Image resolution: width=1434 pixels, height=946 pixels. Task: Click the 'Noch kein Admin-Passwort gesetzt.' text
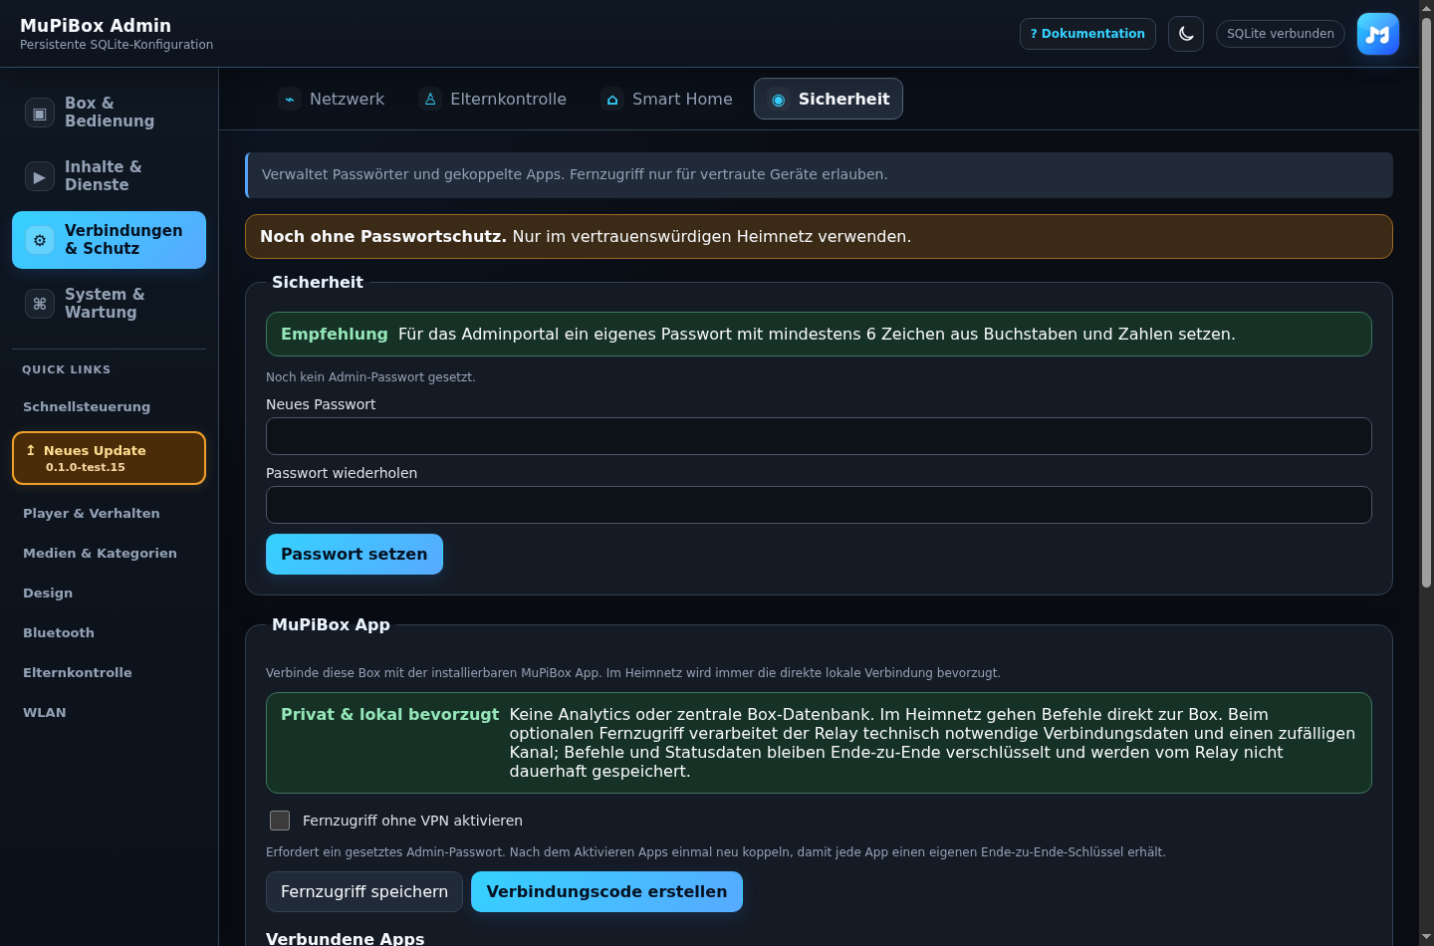pos(370,377)
